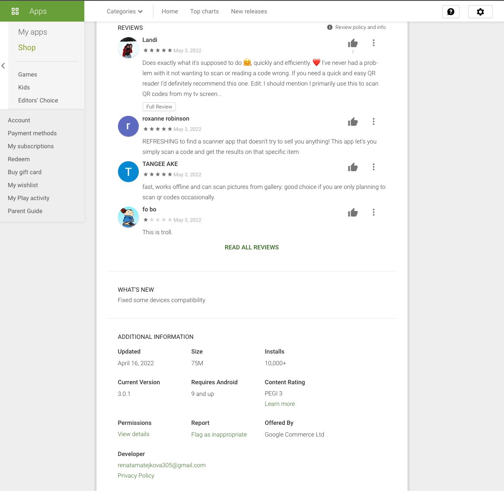504x491 pixels.
Task: Click Flag as inappropriate
Action: (x=219, y=434)
